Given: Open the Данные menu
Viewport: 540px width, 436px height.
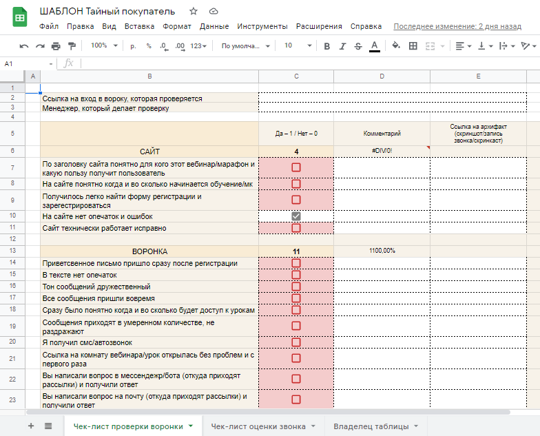Looking at the screenshot, I should coord(214,26).
